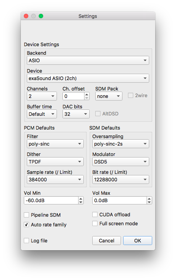Choose a PCM Filter from poly-sinc dropdown

tap(55, 144)
